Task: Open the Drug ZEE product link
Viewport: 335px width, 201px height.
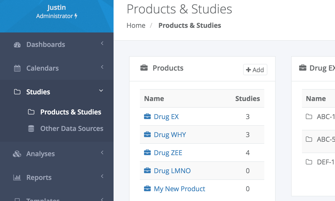Action: click(x=168, y=153)
